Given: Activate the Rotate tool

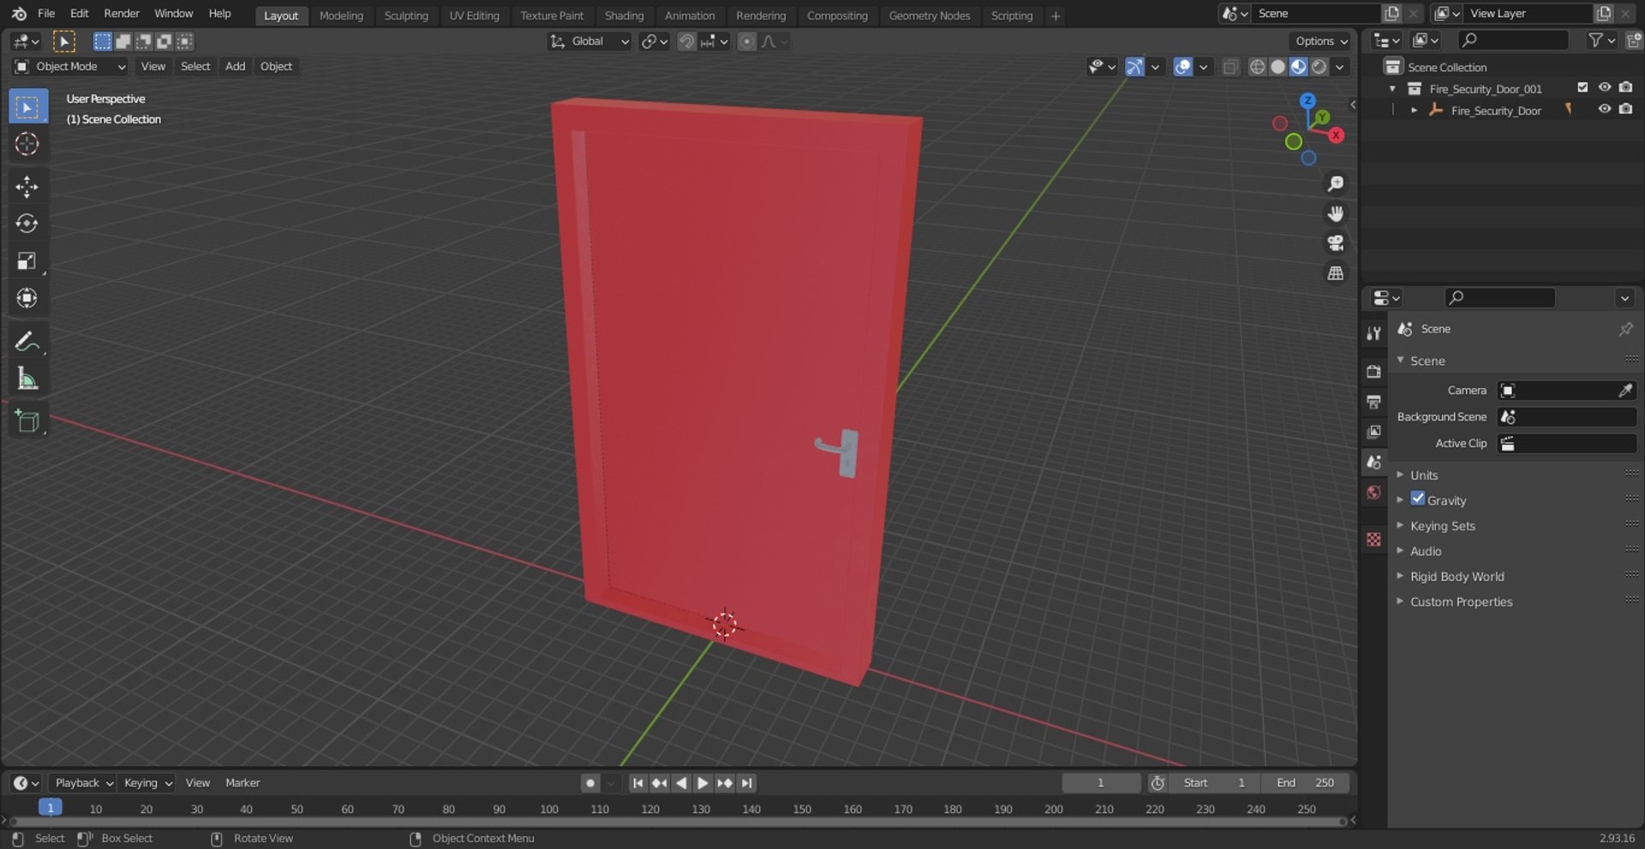Looking at the screenshot, I should point(27,224).
